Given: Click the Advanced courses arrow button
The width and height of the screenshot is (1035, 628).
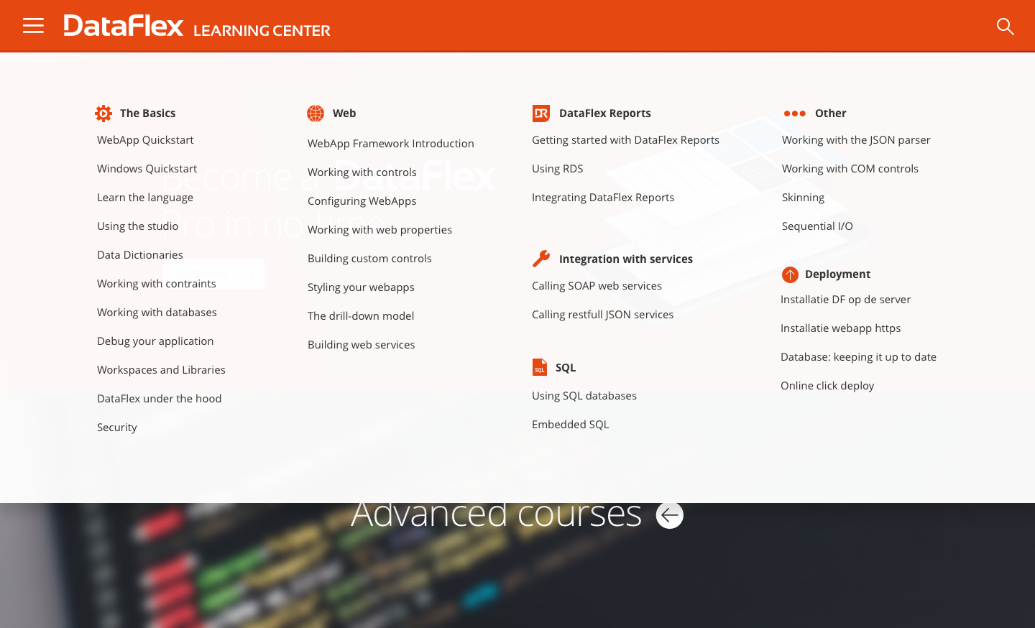Looking at the screenshot, I should [670, 515].
